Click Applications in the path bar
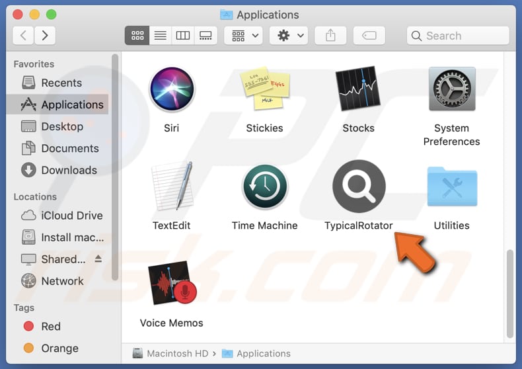Screen dimensions: 522x369 coord(256,353)
